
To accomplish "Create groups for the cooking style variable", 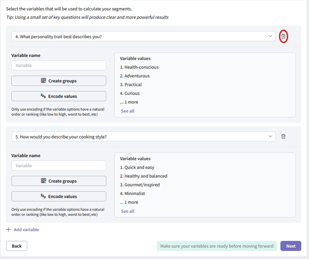I will pyautogui.click(x=59, y=181).
